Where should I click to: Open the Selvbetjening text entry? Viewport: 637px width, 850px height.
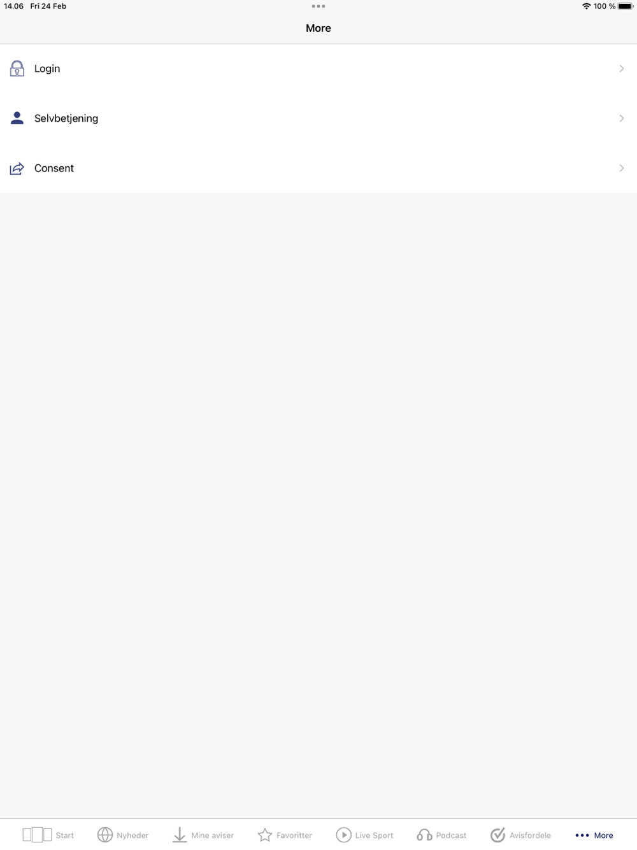click(x=66, y=119)
